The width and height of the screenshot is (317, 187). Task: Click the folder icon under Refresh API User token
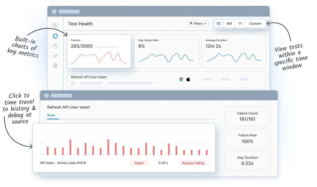pos(73,83)
